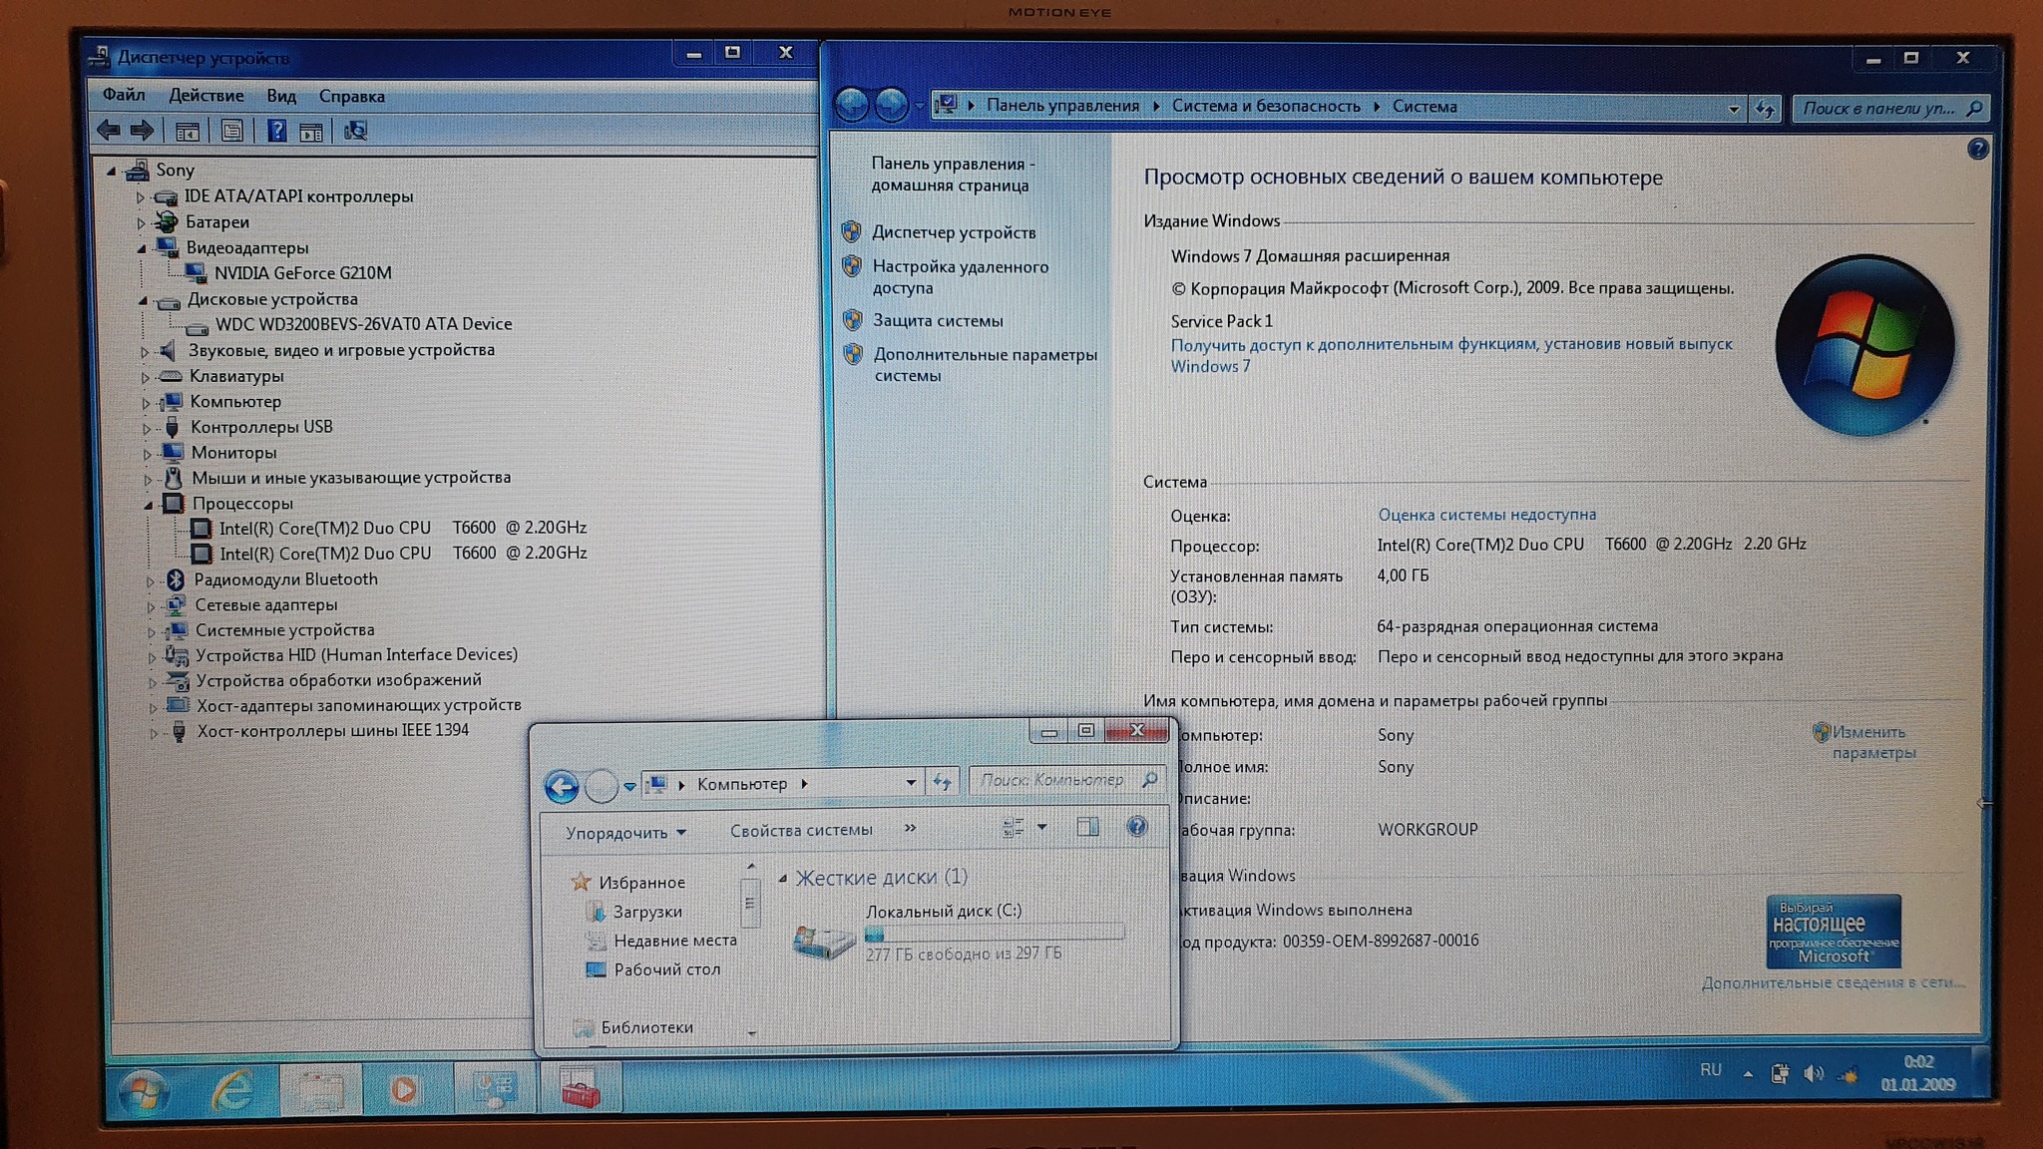Collapse the Процессоры node
Screen dimensions: 2043x1149
tap(148, 505)
